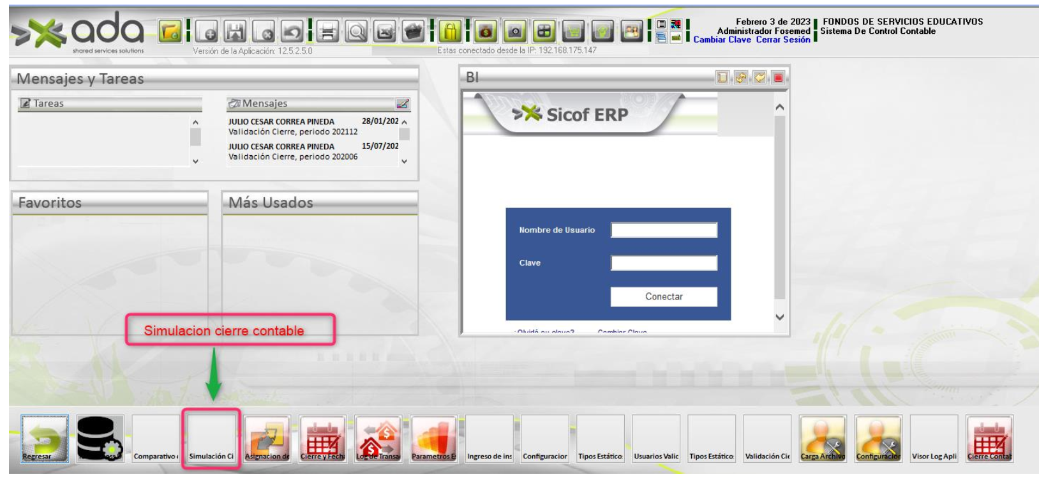Image resolution: width=1039 pixels, height=484 pixels.
Task: Click the Regresar back arrow icon
Action: click(x=44, y=438)
